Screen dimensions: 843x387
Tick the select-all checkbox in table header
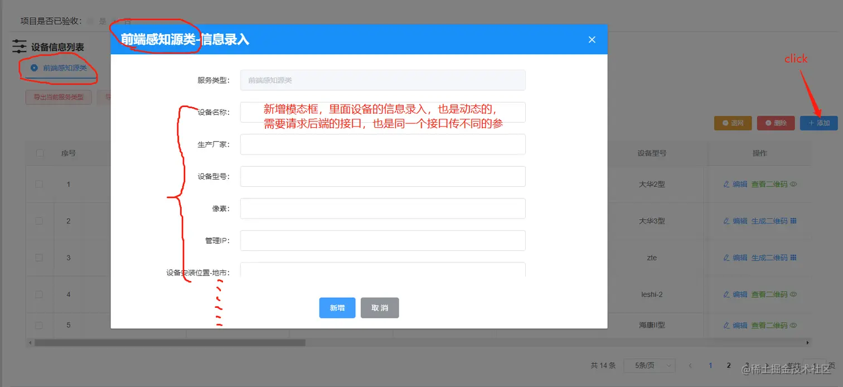click(40, 153)
